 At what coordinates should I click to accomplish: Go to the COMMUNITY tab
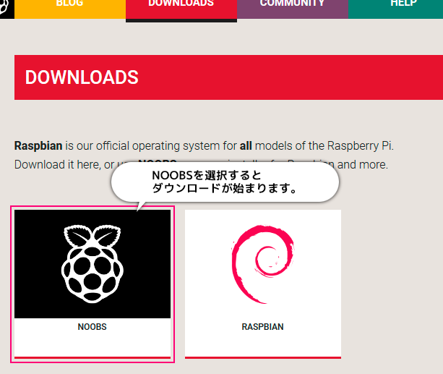pos(293,9)
